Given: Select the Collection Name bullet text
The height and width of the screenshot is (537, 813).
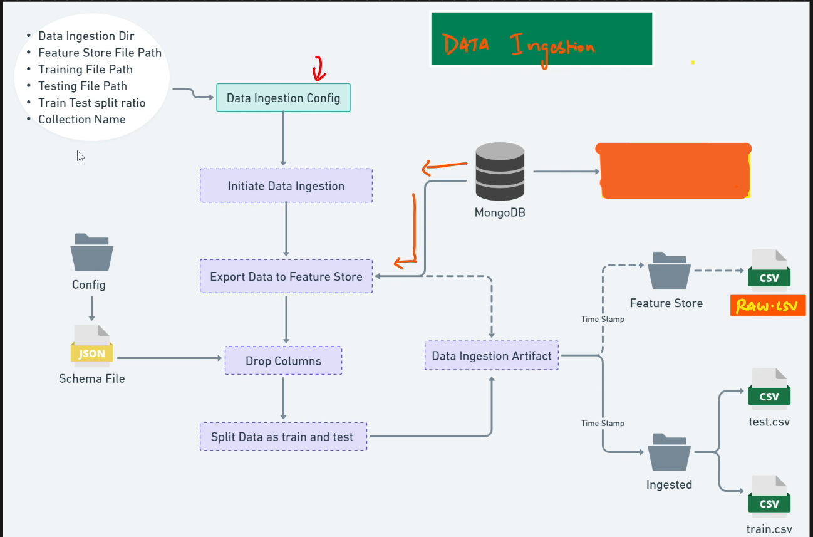Looking at the screenshot, I should [81, 119].
